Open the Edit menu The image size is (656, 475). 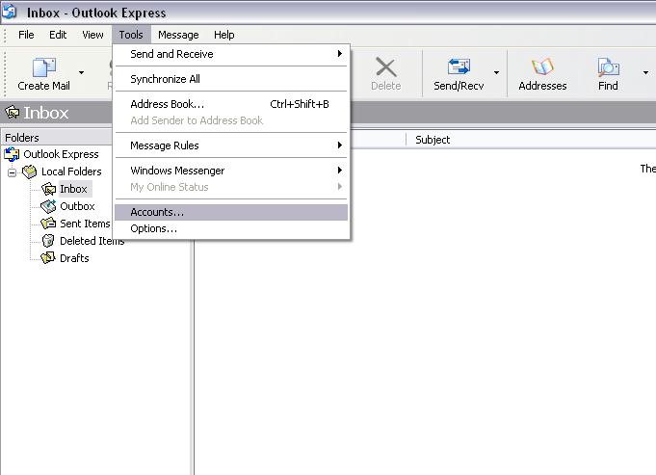pyautogui.click(x=58, y=35)
